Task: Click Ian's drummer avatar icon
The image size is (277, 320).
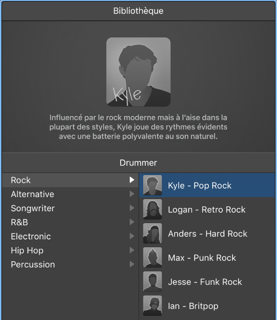Action: click(x=152, y=306)
